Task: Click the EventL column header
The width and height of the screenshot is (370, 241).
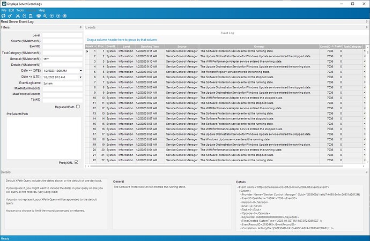Action: tap(111, 47)
